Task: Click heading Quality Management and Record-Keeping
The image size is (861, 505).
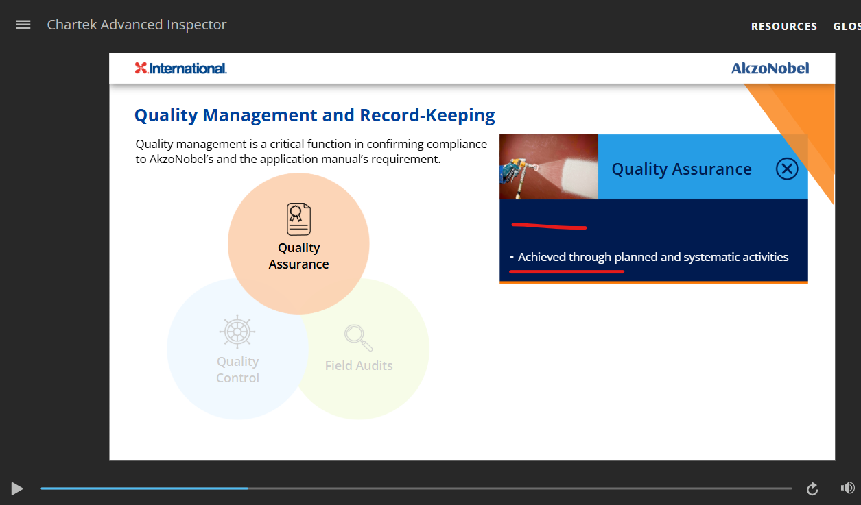Action: [x=314, y=115]
